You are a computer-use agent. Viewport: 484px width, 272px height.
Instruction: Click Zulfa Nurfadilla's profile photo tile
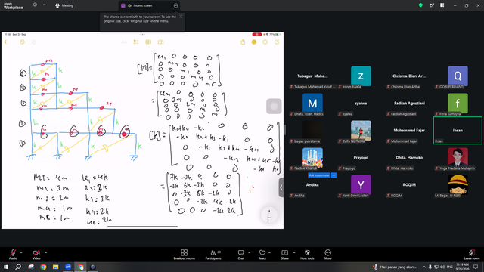(x=361, y=130)
